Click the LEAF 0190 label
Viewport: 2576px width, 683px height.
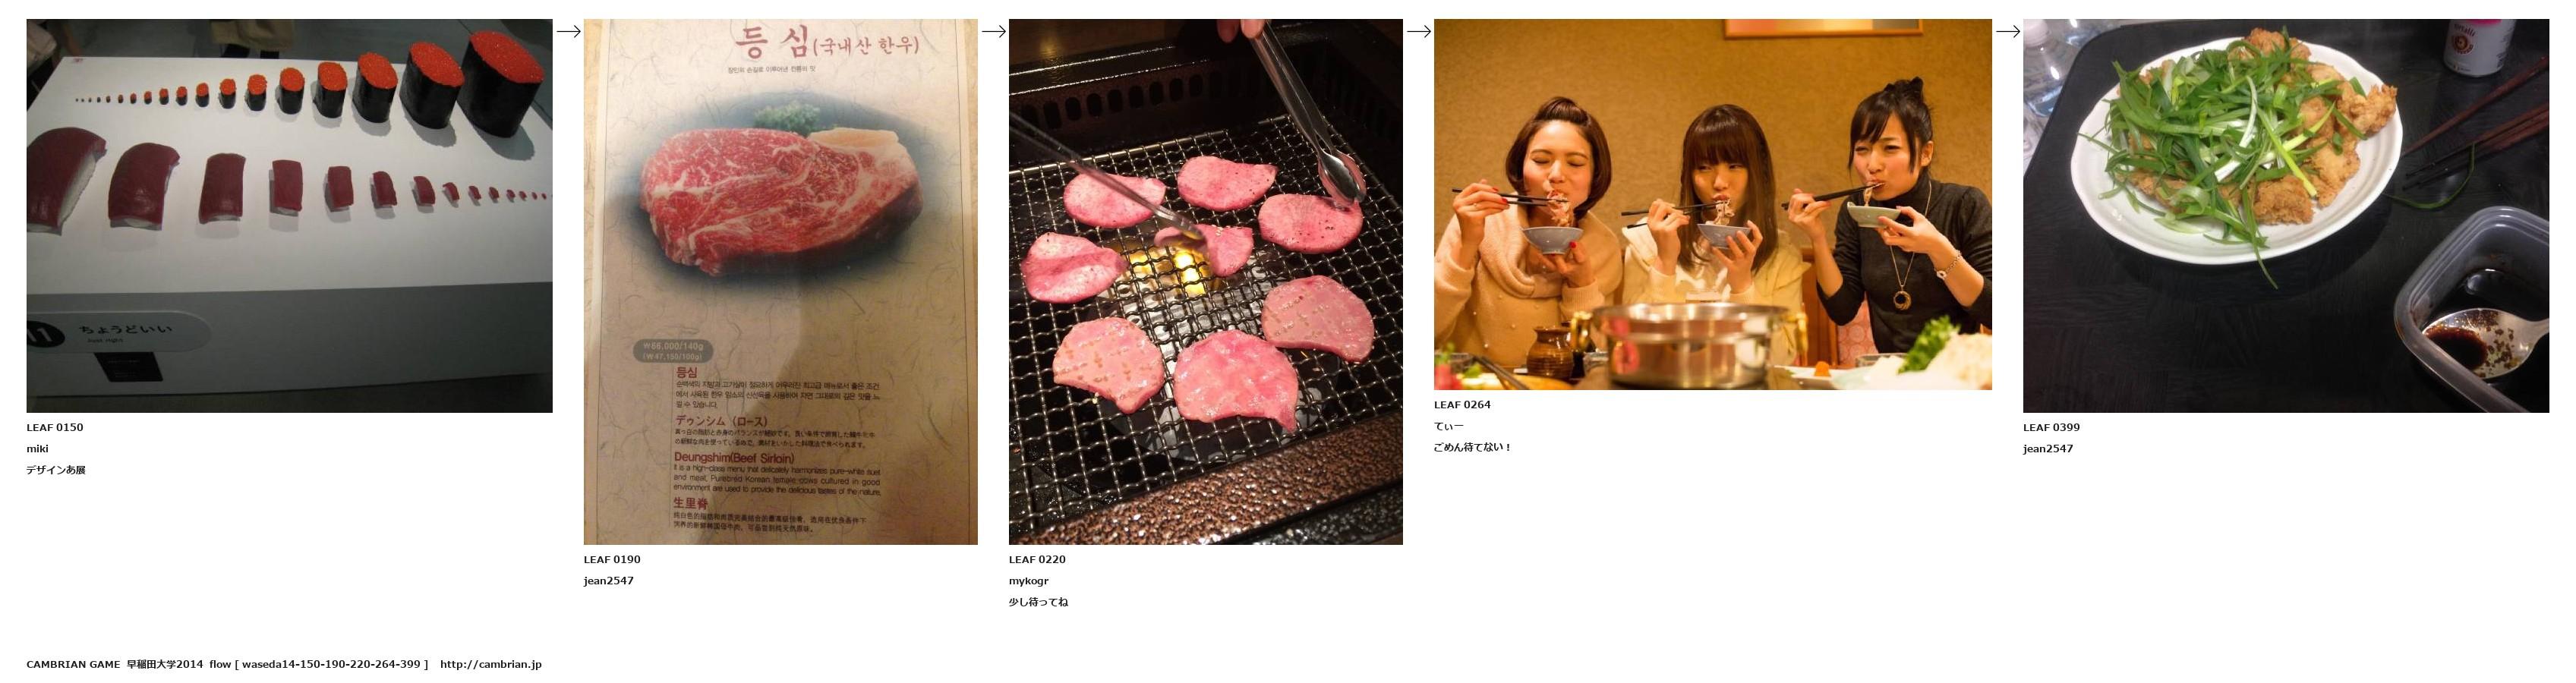(612, 559)
